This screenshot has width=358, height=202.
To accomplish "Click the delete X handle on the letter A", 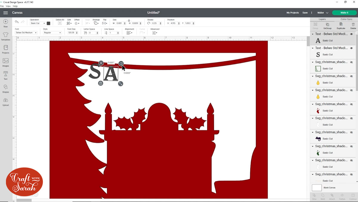I will pos(101,63).
